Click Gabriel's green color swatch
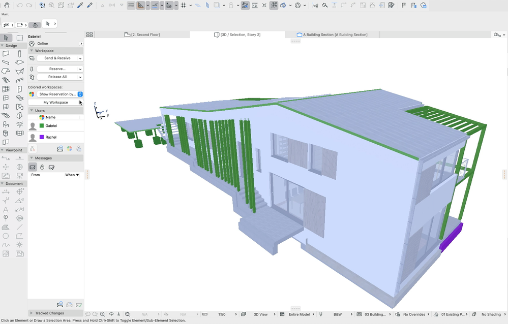The image size is (508, 324). click(42, 125)
